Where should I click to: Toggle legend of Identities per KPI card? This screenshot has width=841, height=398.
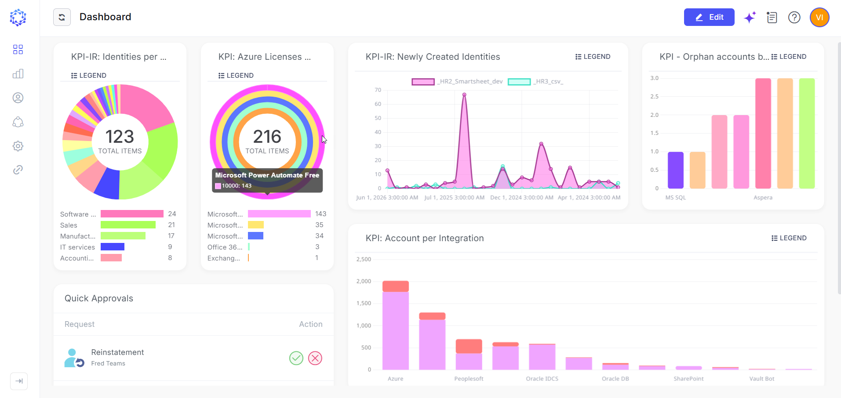89,76
